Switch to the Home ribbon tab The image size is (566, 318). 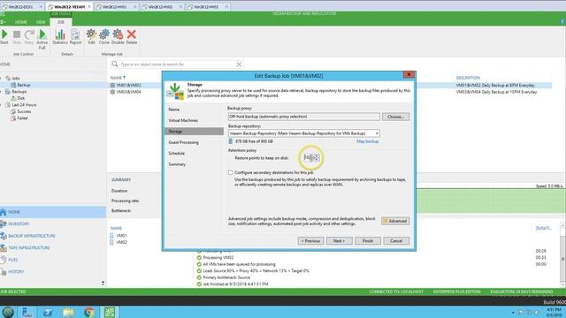coord(21,22)
